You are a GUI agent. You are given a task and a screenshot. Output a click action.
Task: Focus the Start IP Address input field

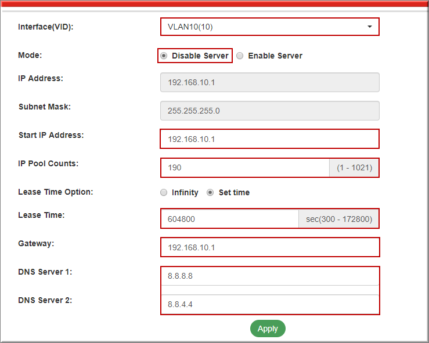(x=269, y=139)
